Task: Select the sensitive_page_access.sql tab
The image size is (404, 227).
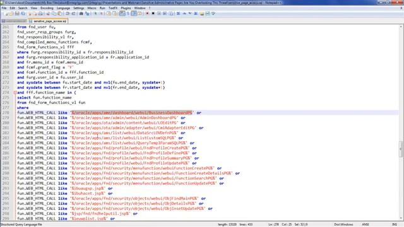Action: point(48,21)
